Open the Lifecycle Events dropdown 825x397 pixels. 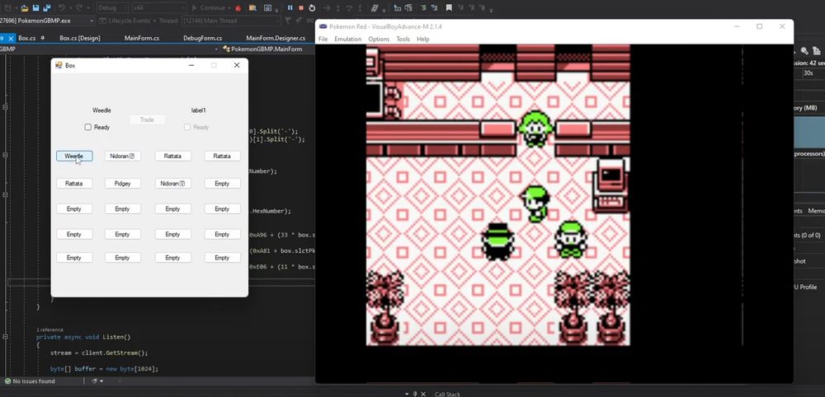[128, 21]
